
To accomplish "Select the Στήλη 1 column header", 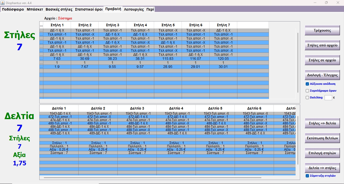I will (x=57, y=25).
